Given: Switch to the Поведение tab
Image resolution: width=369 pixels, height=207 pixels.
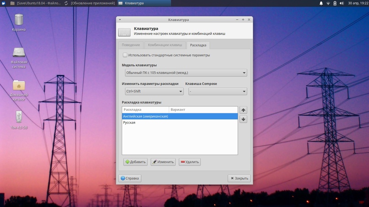Looking at the screenshot, I should point(131,45).
